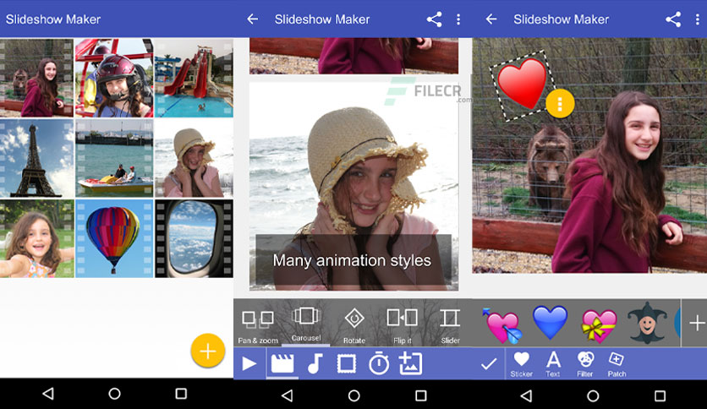Open yellow options handle on heart sticker
This screenshot has width=707, height=409.
point(560,104)
